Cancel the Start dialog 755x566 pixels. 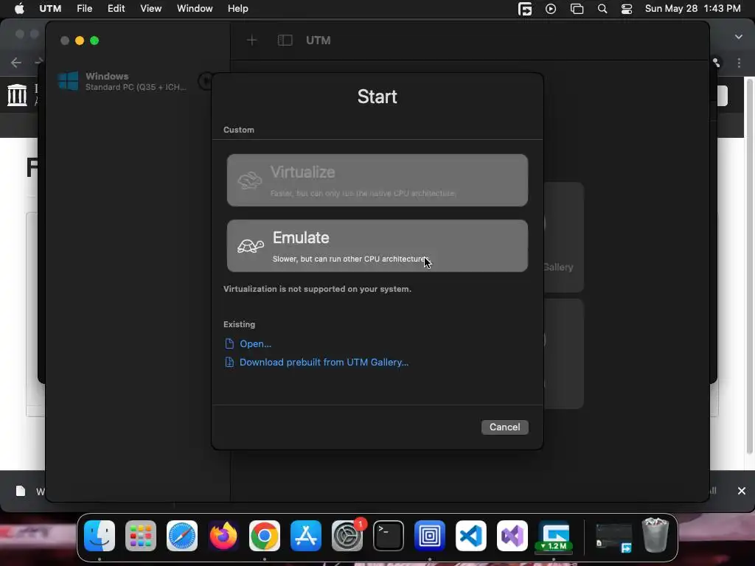[x=504, y=427]
